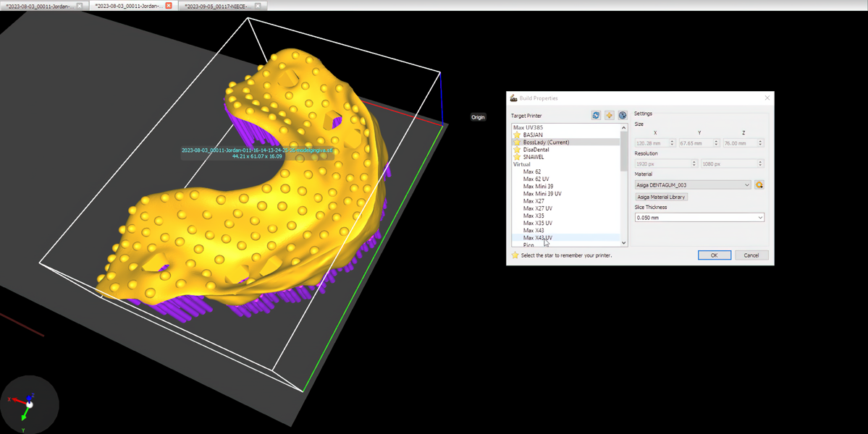The image size is (868, 434).
Task: Click the axis orientation gizmo in the viewport
Action: tap(28, 404)
